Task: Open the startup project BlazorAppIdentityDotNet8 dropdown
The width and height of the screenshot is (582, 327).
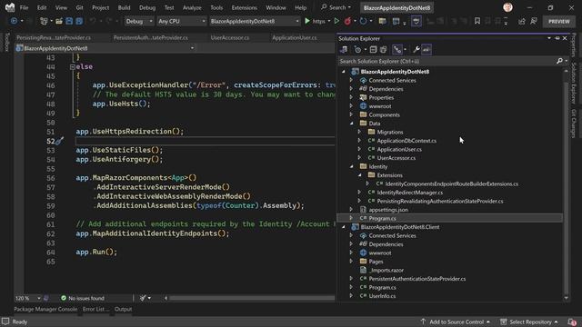Action: (255, 21)
